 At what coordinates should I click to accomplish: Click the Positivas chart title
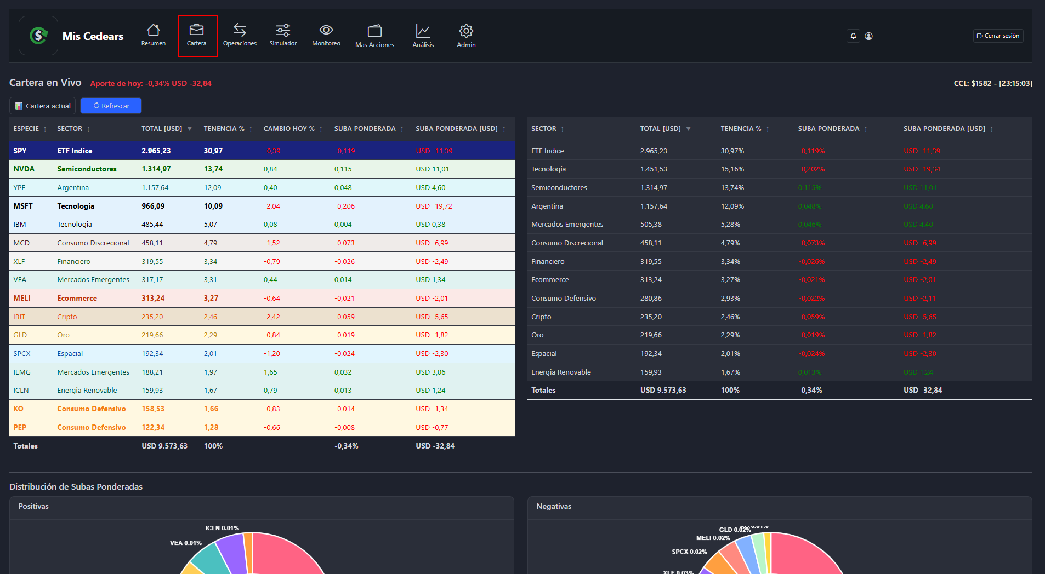[33, 506]
